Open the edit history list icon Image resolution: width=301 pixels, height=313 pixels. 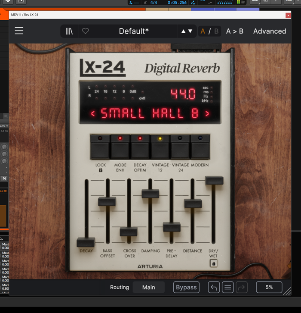[x=228, y=288]
